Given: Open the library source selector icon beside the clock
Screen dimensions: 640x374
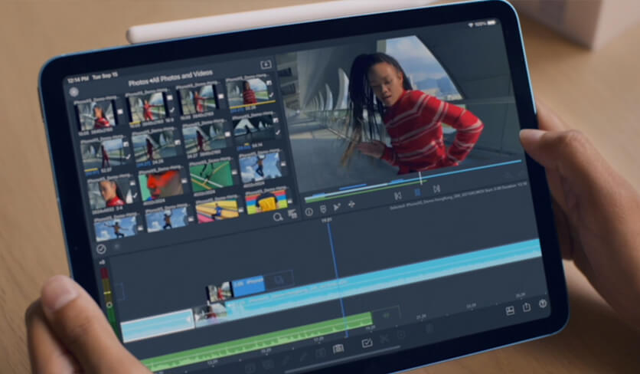Looking at the screenshot, I should pyautogui.click(x=74, y=92).
